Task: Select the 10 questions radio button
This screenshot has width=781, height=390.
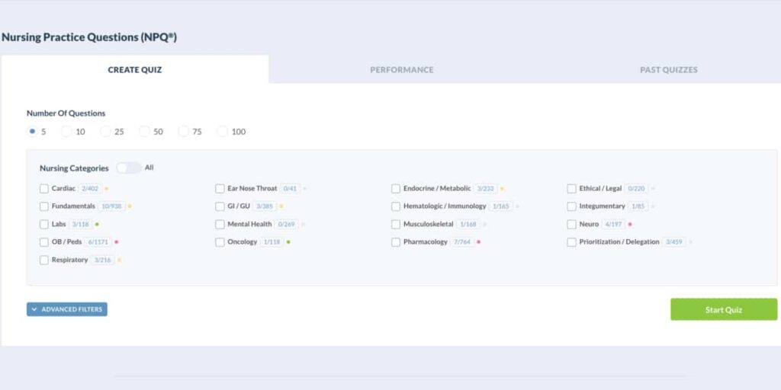Action: 66,131
